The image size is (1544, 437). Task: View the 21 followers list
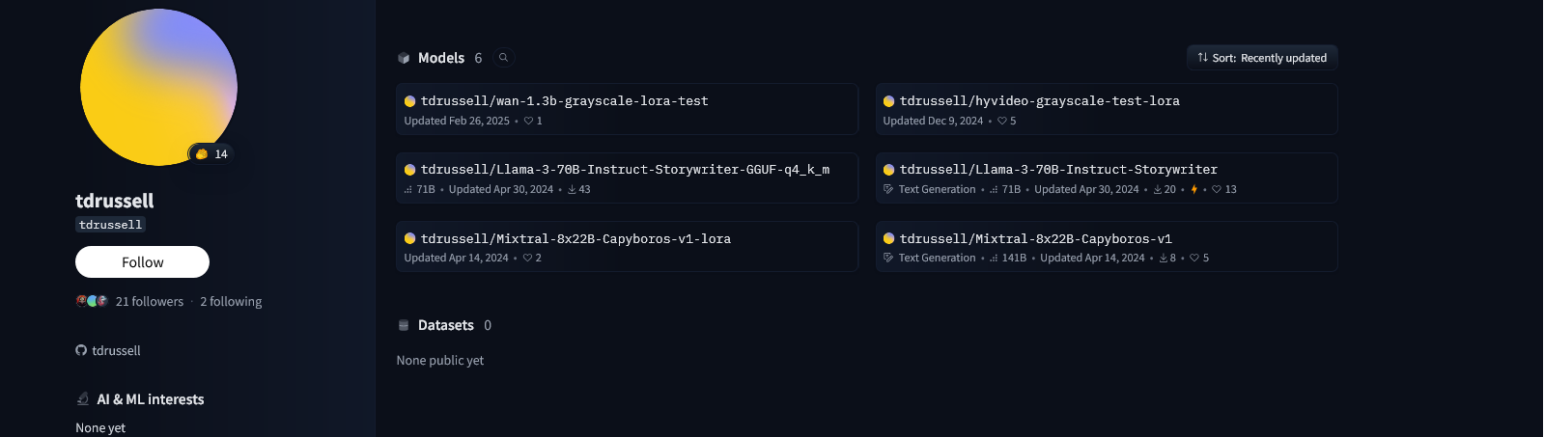tap(149, 301)
